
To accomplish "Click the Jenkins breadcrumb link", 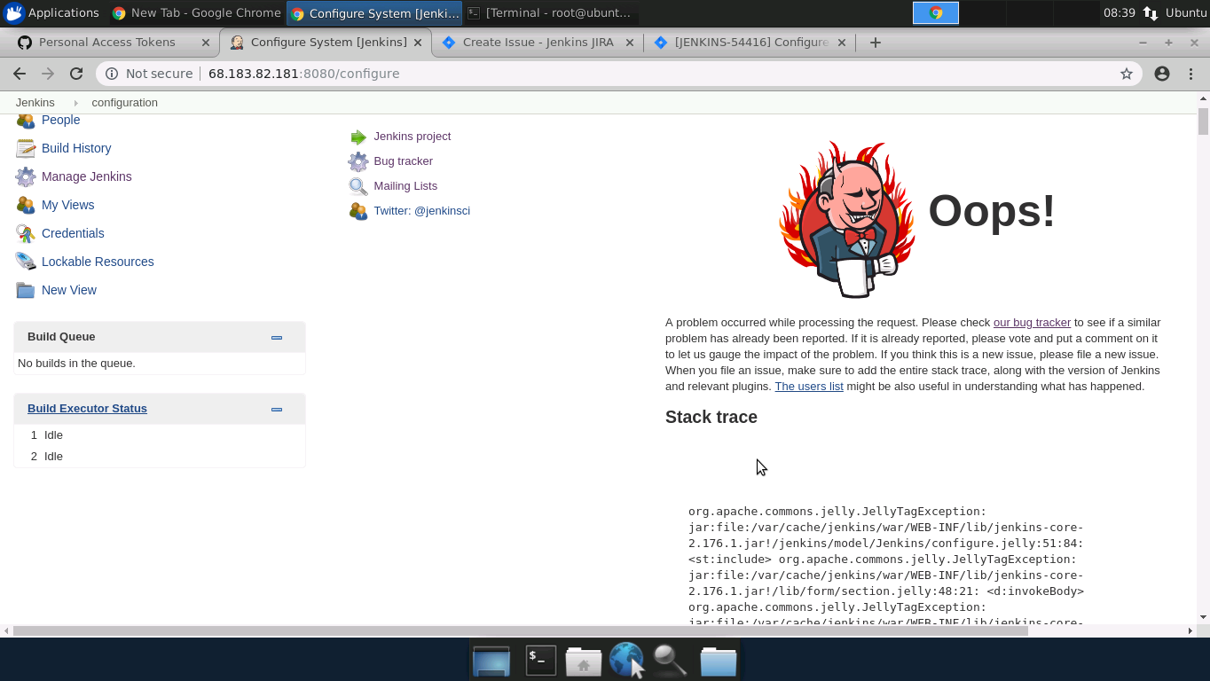I will [x=35, y=103].
